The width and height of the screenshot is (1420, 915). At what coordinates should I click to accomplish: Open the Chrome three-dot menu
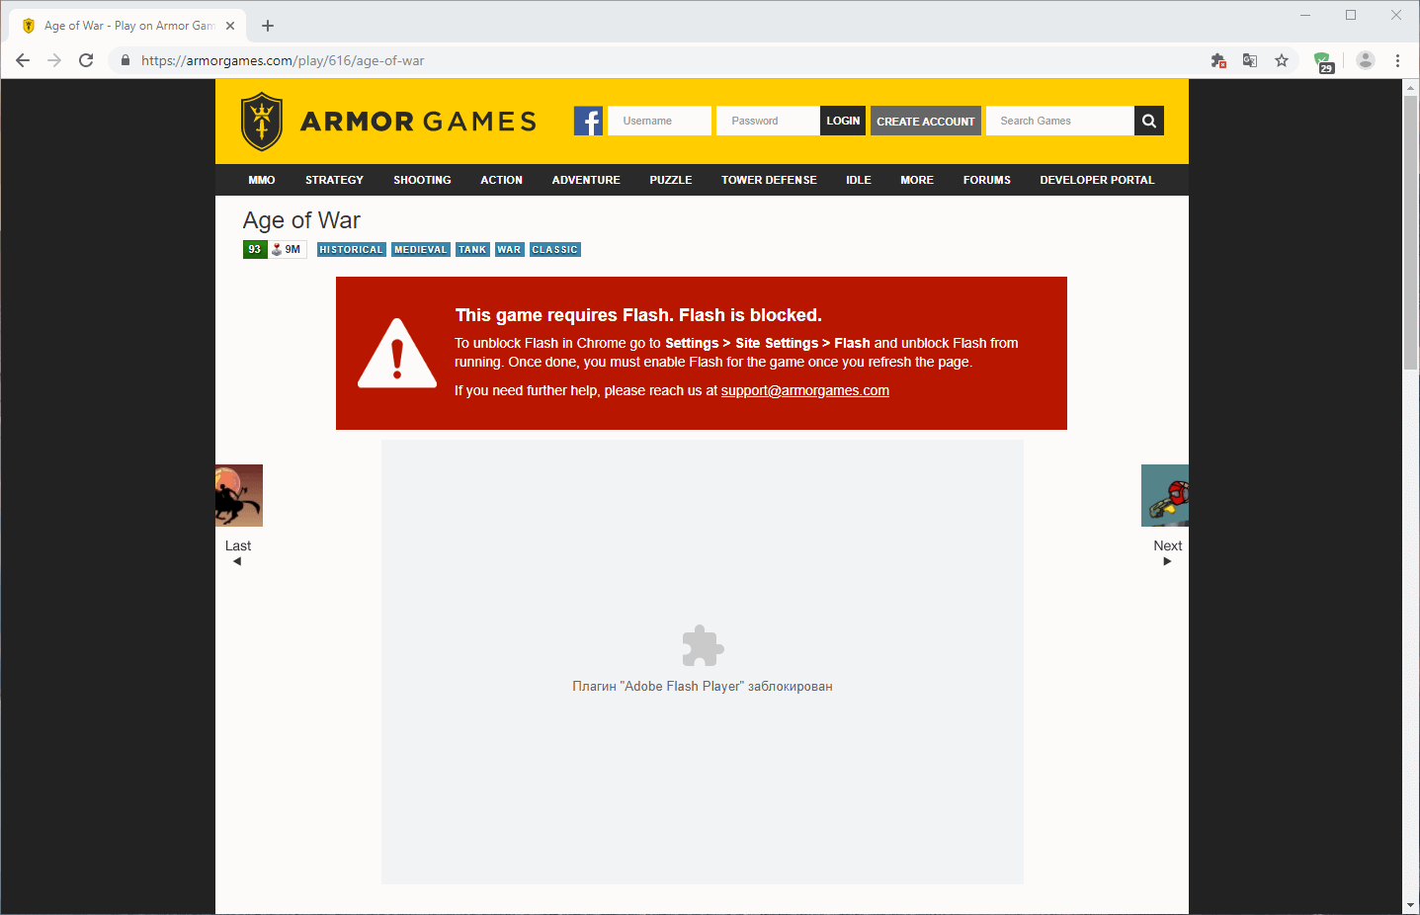click(x=1397, y=60)
